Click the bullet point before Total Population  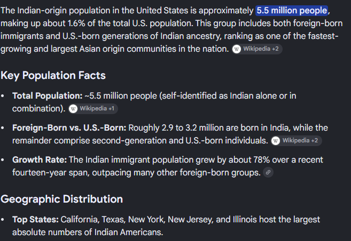3,96
